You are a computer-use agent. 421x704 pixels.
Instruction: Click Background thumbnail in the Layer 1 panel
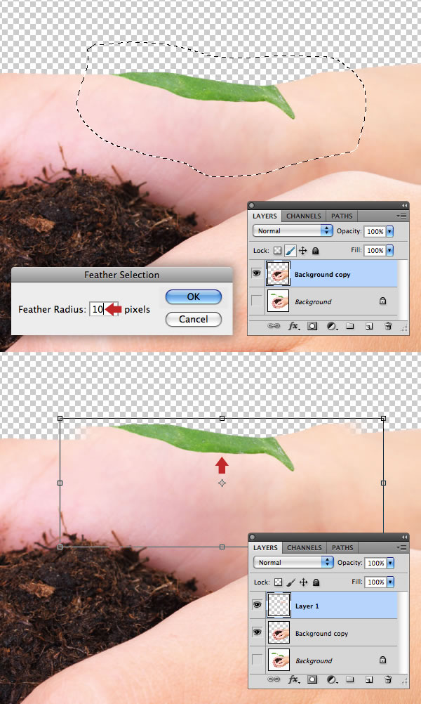pos(279,660)
